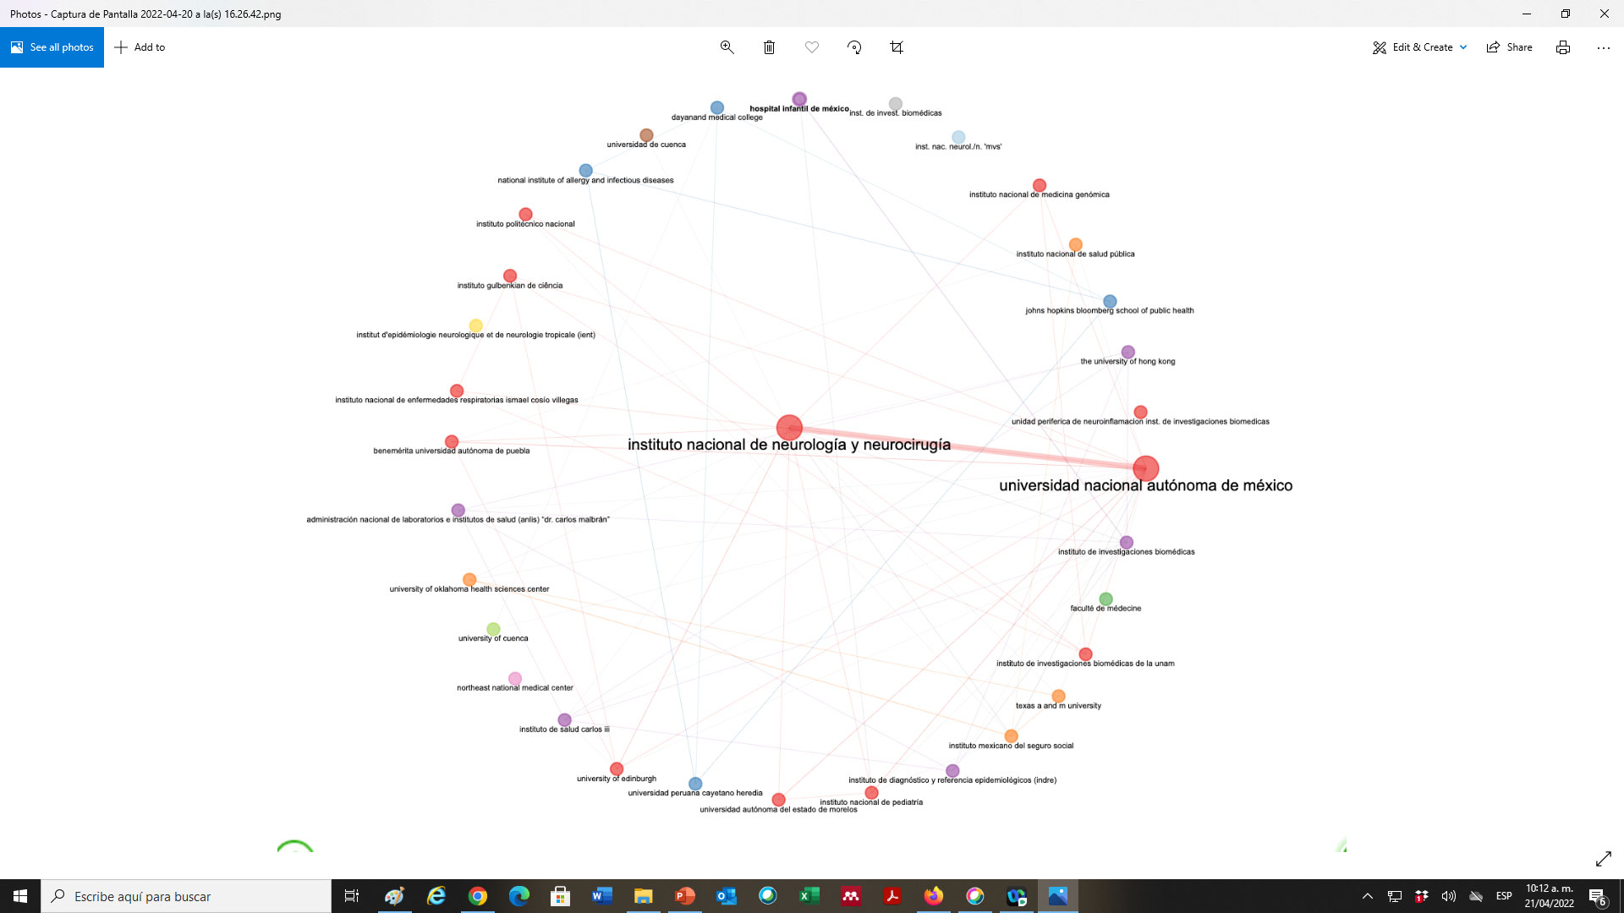Screen dimensions: 1624x913
Task: Open Adobe Acrobat from the taskbar
Action: coord(892,896)
